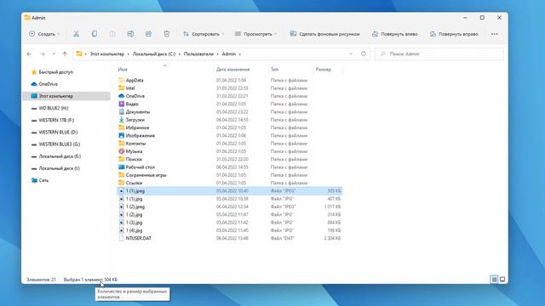Sort by Дата изменения column header
Image resolution: width=545 pixels, height=306 pixels.
tap(232, 70)
